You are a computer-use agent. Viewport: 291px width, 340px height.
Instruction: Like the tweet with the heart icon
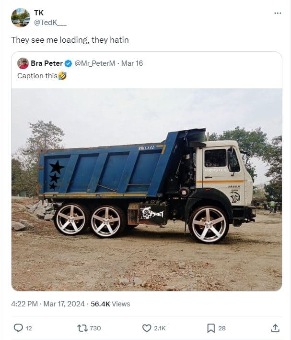pyautogui.click(x=147, y=328)
